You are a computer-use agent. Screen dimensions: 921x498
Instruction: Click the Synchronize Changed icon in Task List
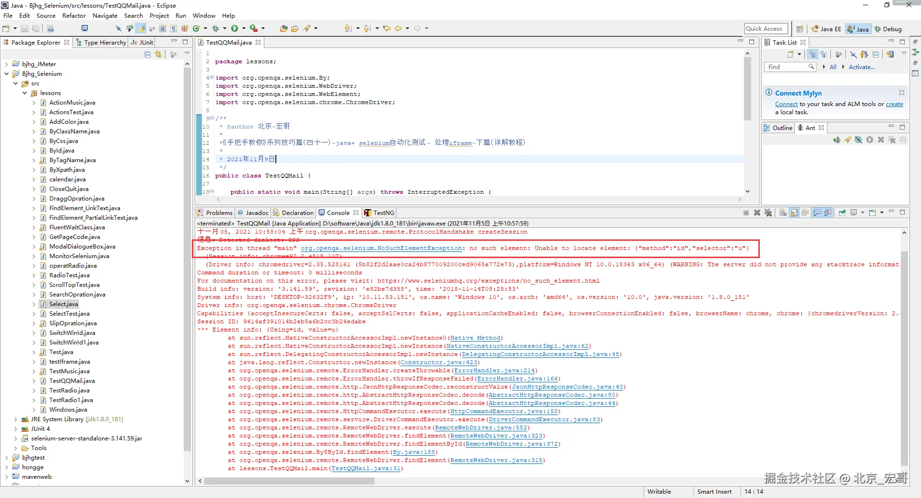pos(890,54)
